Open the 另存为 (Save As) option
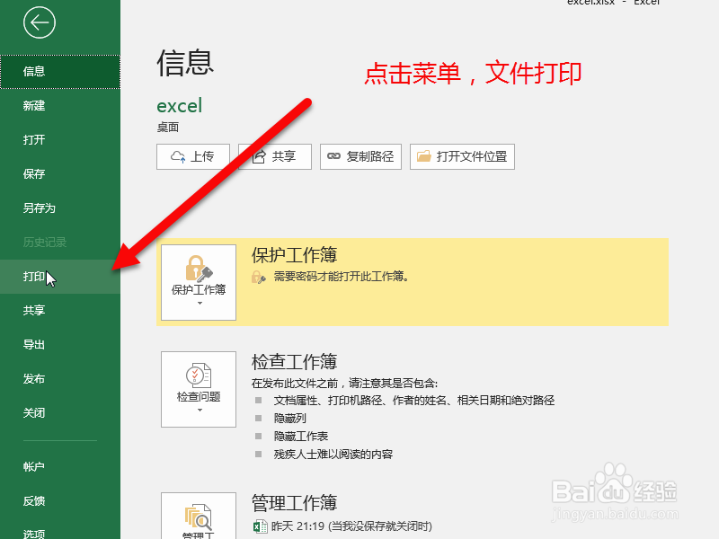The height and width of the screenshot is (539, 719). coord(34,208)
